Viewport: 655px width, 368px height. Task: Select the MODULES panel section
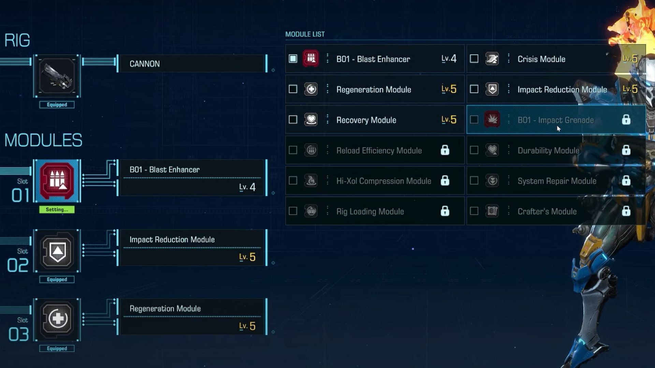click(x=43, y=140)
